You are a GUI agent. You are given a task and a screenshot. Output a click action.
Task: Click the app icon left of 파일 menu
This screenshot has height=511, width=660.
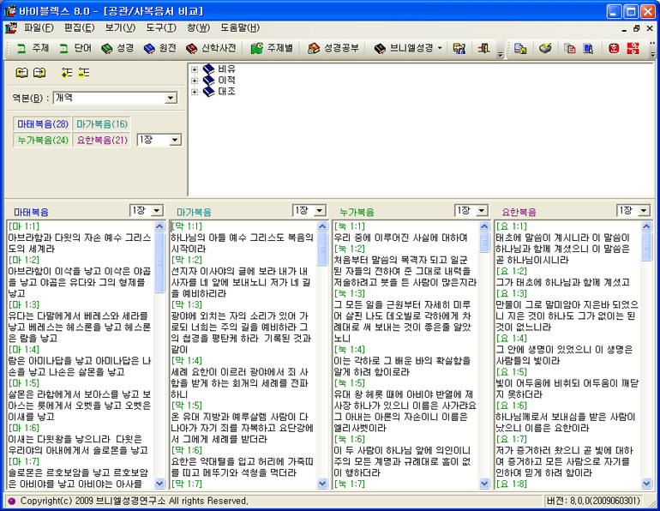(11, 27)
